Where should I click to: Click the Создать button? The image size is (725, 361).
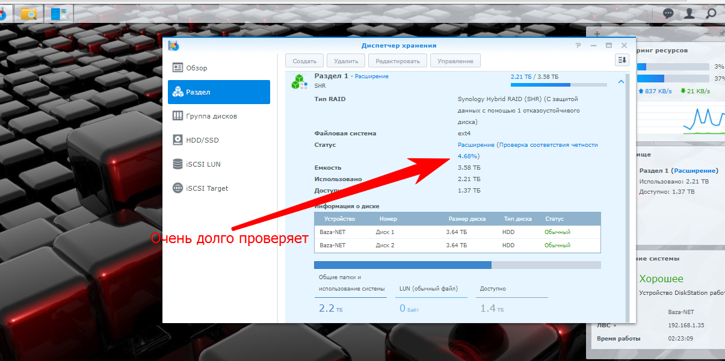tap(304, 61)
